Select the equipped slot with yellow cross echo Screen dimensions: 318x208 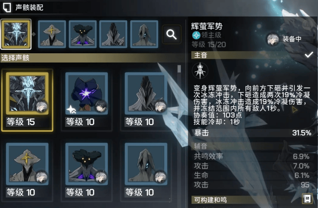[x=52, y=34]
